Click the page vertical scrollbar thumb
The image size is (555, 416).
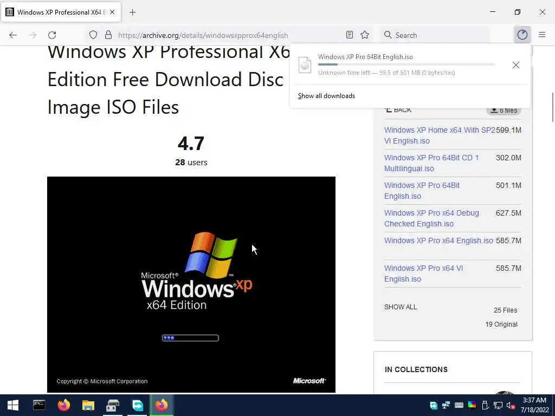pos(552,107)
